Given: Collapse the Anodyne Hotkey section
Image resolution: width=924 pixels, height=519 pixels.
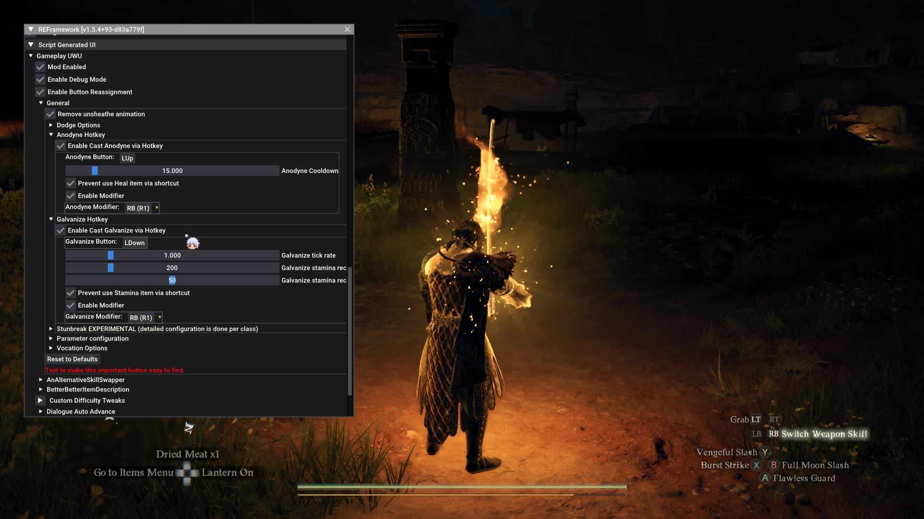Looking at the screenshot, I should click(x=51, y=135).
